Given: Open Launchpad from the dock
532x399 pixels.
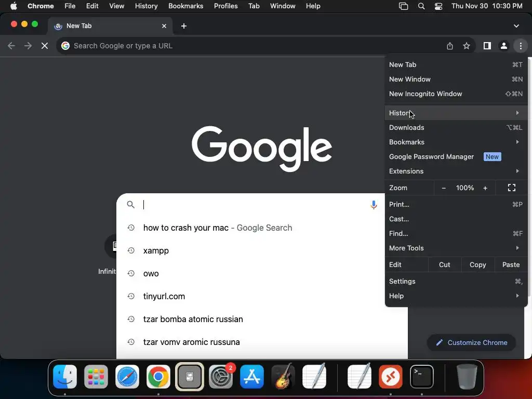Looking at the screenshot, I should coord(96,377).
